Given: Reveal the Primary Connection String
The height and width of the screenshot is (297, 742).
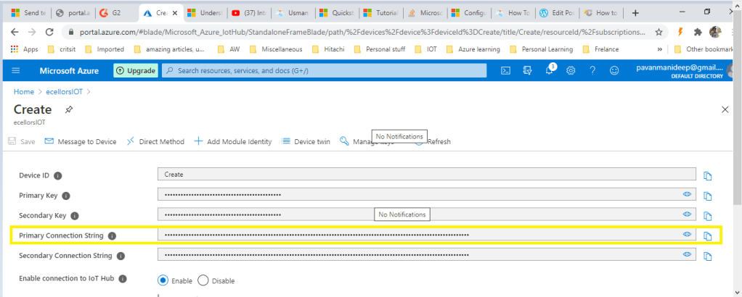Looking at the screenshot, I should point(686,235).
